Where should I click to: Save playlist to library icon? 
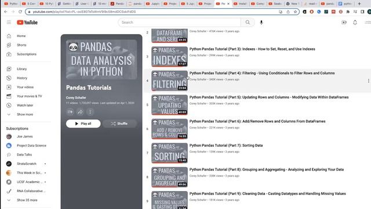tap(70, 112)
